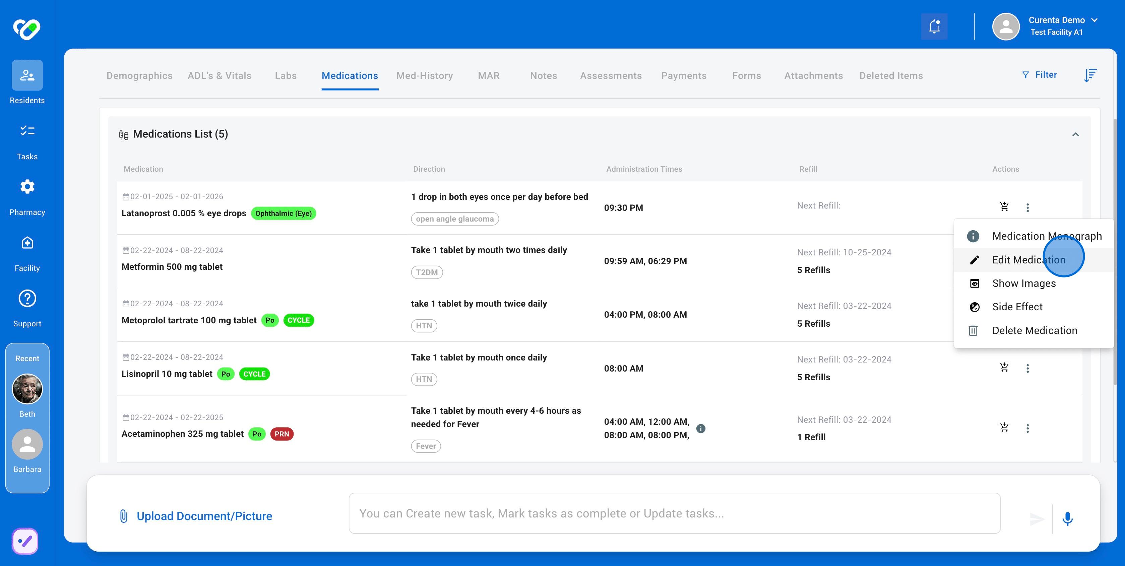Click the Filter button
The height and width of the screenshot is (566, 1125).
[1040, 75]
